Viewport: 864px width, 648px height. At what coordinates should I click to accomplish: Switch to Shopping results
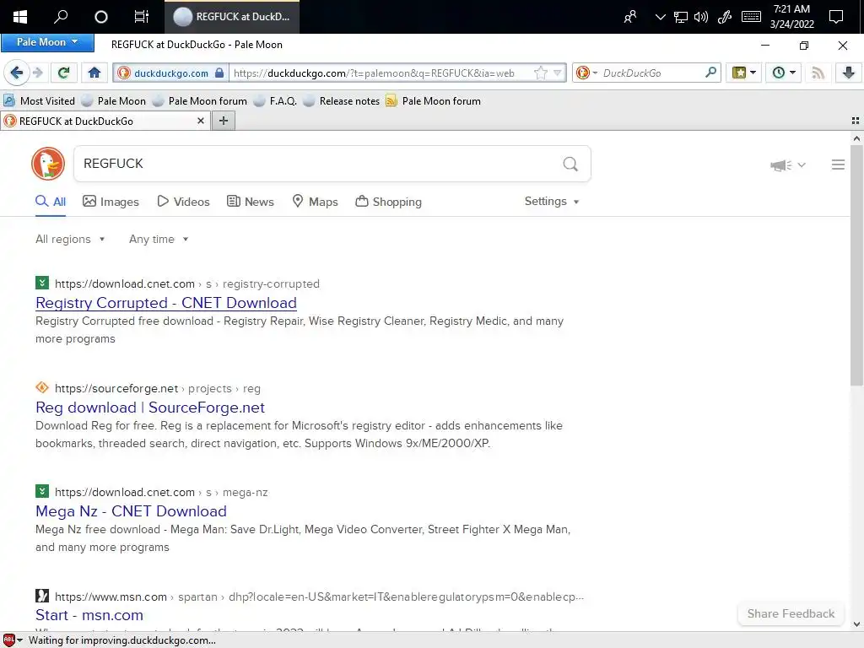click(x=388, y=202)
